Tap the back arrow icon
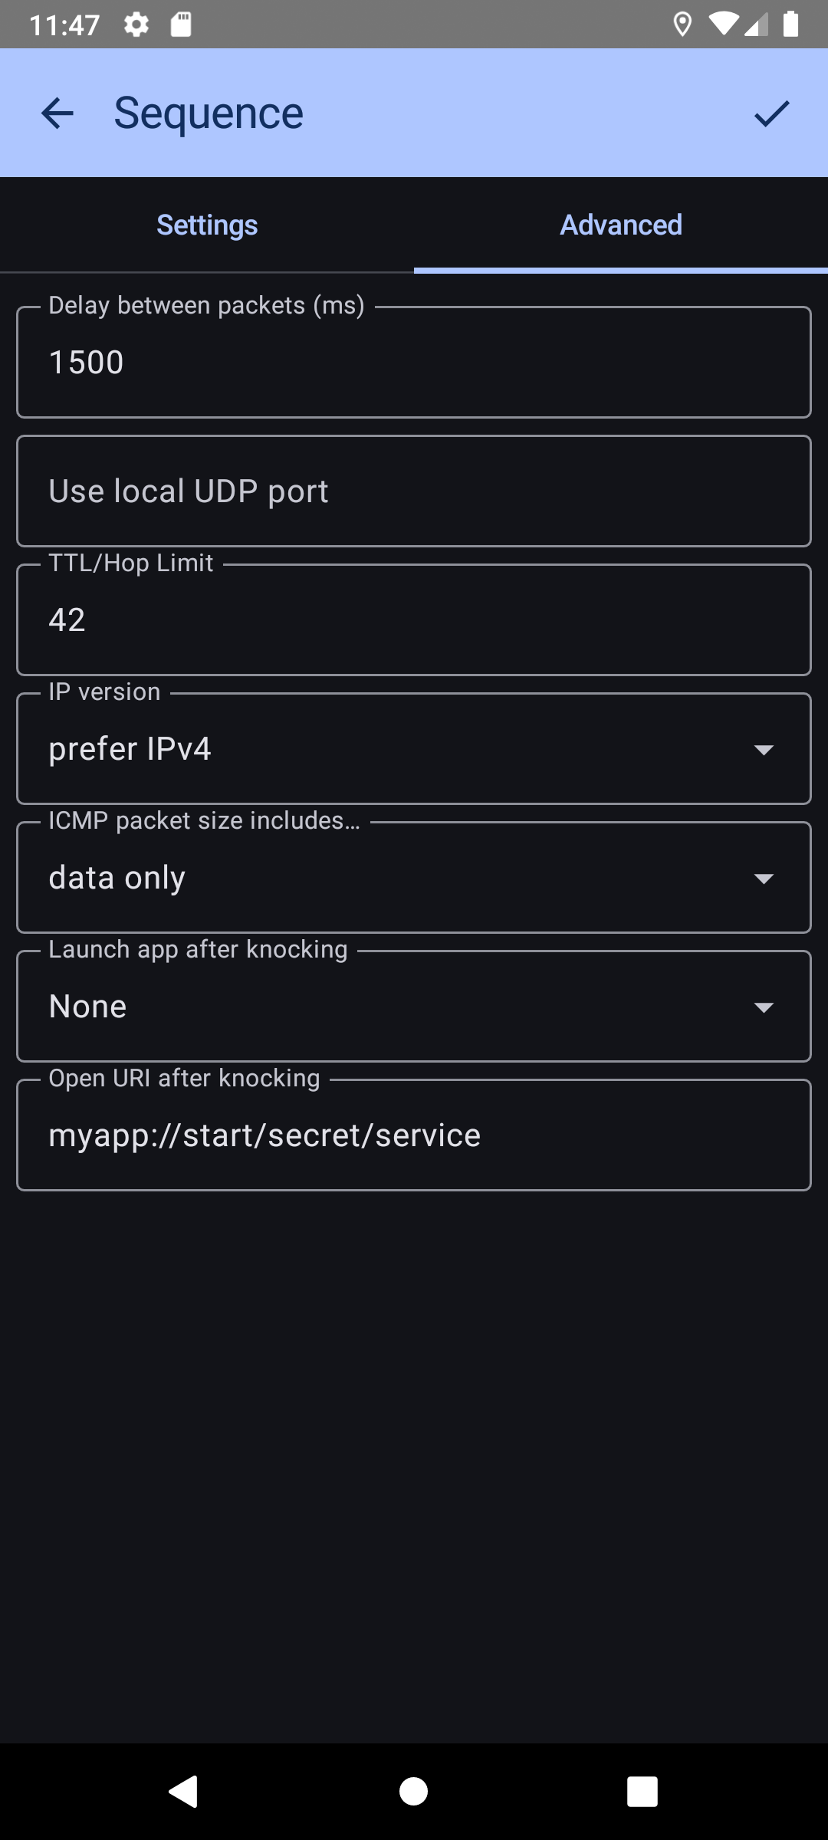828x1840 pixels. click(x=58, y=113)
